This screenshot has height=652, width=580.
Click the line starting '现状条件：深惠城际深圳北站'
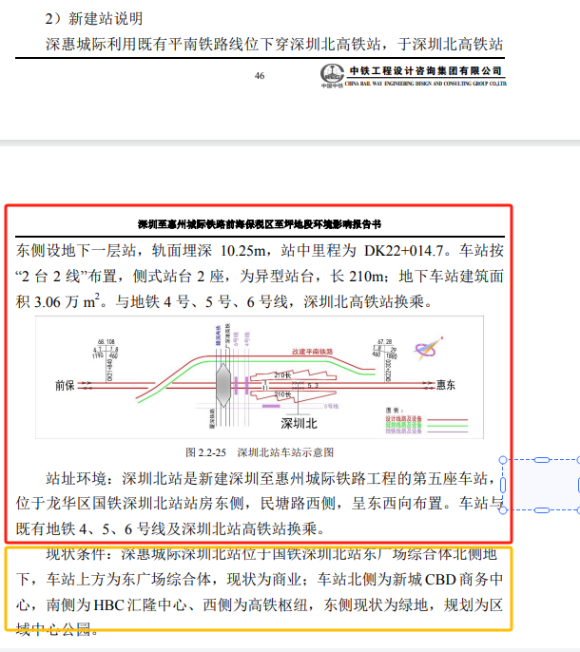272,554
